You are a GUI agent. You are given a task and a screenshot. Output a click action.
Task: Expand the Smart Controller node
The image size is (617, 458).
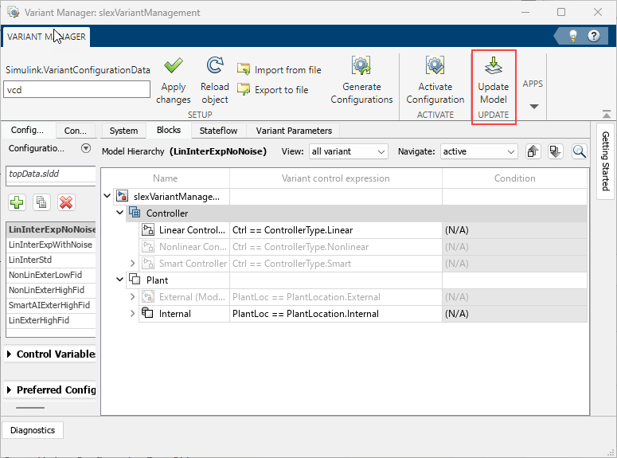(x=133, y=263)
